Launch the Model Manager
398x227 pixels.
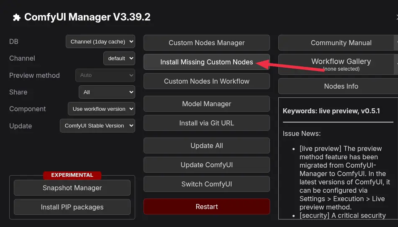pos(206,104)
